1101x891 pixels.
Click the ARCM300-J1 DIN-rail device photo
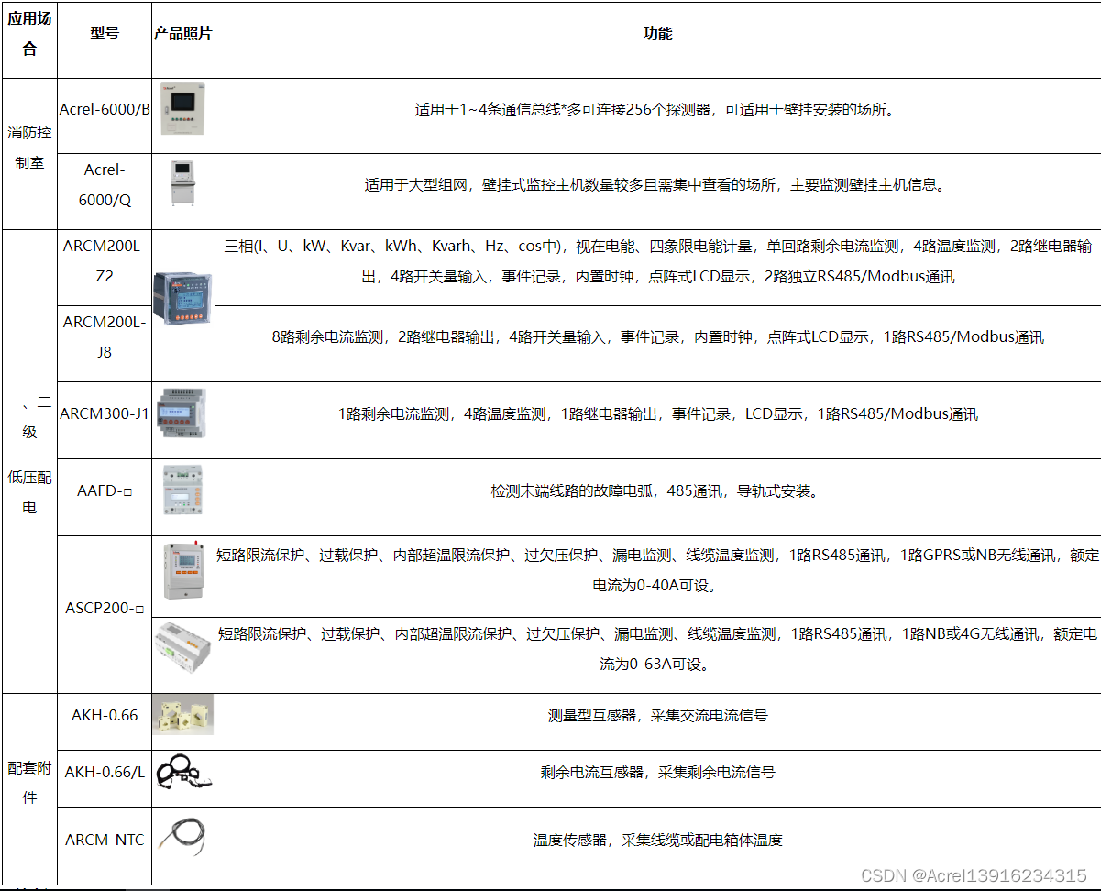coord(183,413)
